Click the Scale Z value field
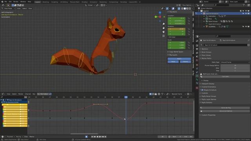Image resolution: width=251 pixels, height=141 pixels. pos(176,48)
